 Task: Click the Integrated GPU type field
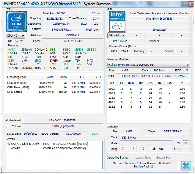coord(159,30)
